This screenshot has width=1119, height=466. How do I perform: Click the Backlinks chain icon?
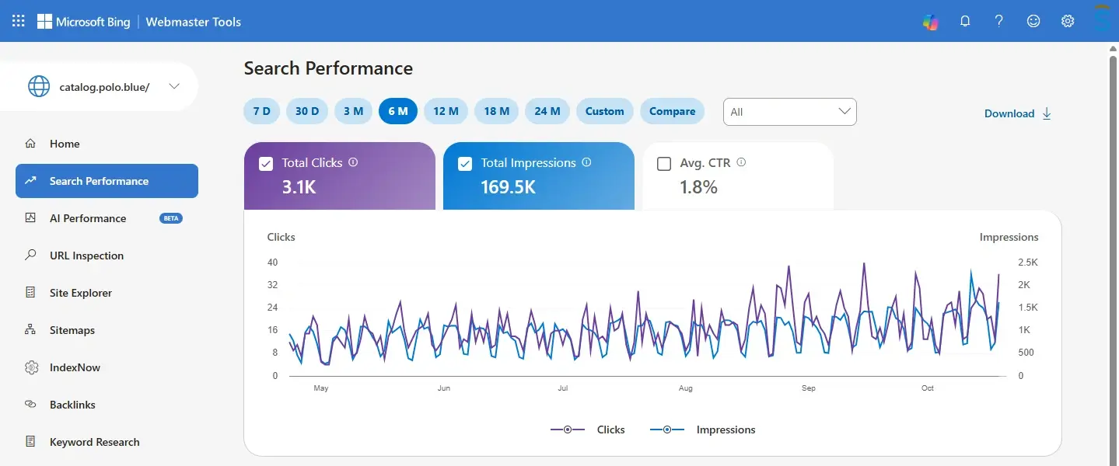click(30, 405)
